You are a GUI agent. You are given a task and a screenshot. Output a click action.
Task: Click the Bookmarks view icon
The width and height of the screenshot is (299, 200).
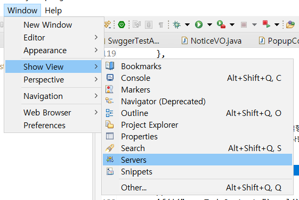[x=110, y=66]
